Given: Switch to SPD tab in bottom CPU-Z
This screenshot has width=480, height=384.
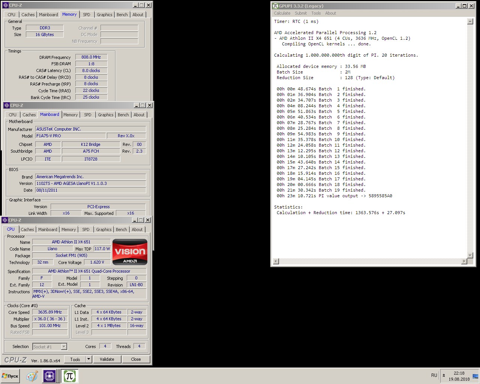Looking at the screenshot, I should pos(86,229).
